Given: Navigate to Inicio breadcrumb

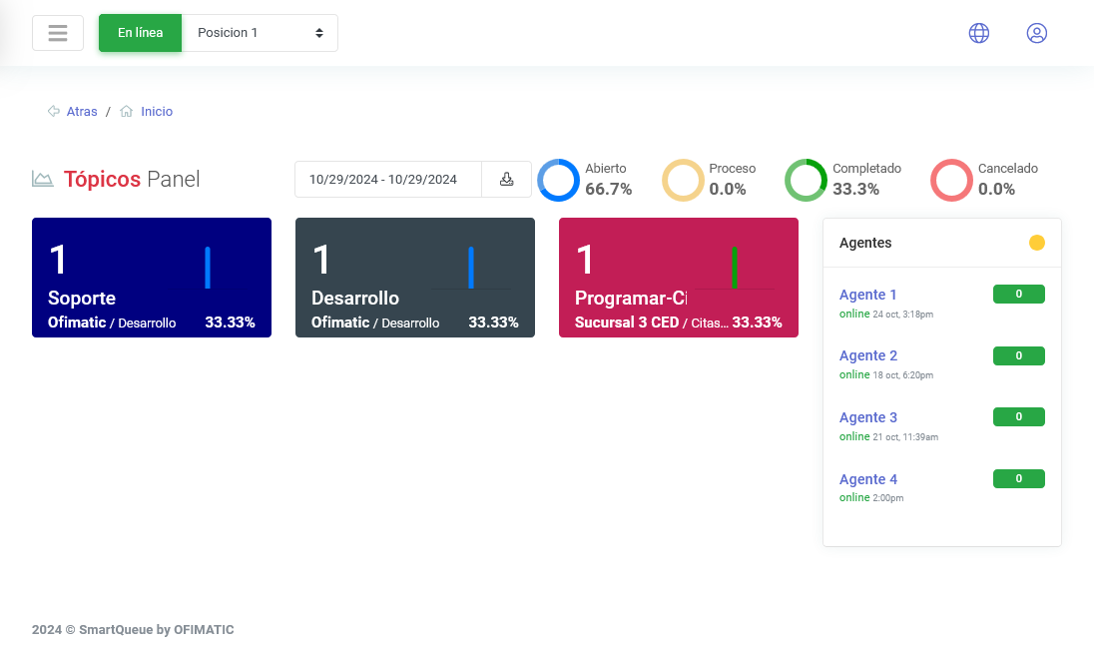Looking at the screenshot, I should (157, 112).
